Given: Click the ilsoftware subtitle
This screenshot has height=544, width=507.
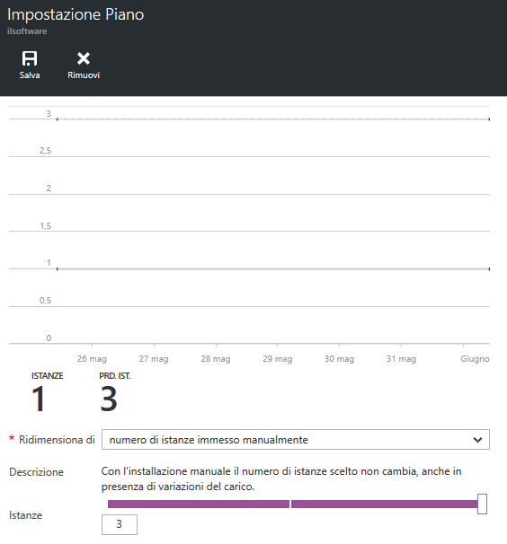Looking at the screenshot, I should (x=27, y=31).
